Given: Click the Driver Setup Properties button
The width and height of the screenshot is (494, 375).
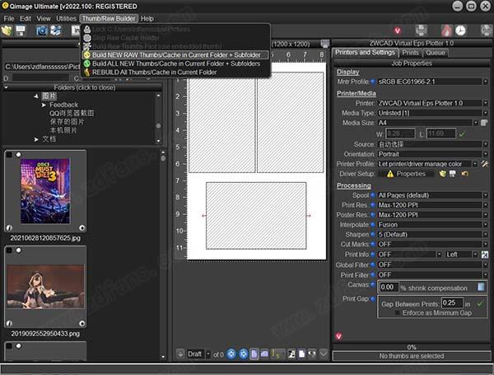Looking at the screenshot, I should pyautogui.click(x=407, y=174).
